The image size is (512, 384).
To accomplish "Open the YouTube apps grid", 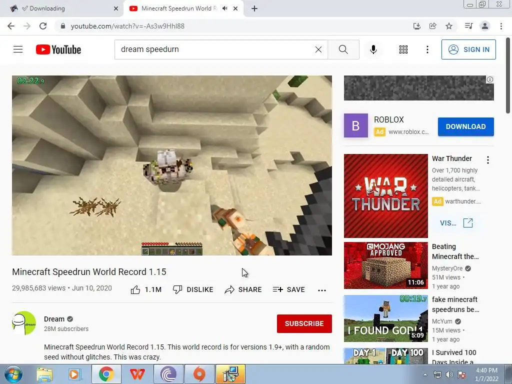I will tap(403, 49).
